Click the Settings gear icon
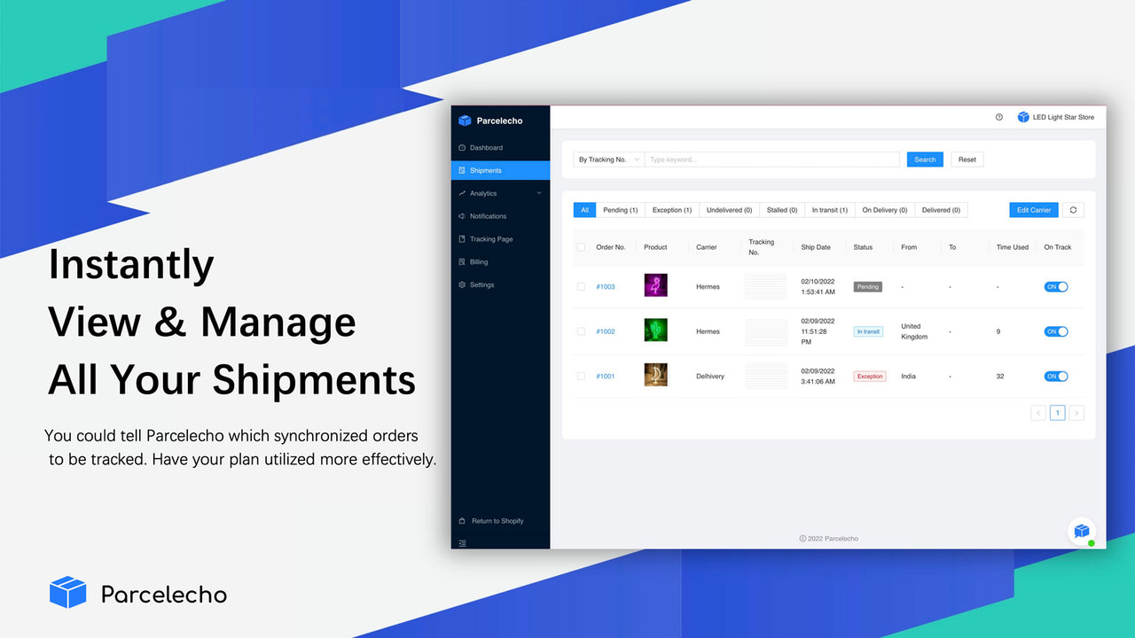Screen dimensions: 1135x638 pyautogui.click(x=462, y=284)
